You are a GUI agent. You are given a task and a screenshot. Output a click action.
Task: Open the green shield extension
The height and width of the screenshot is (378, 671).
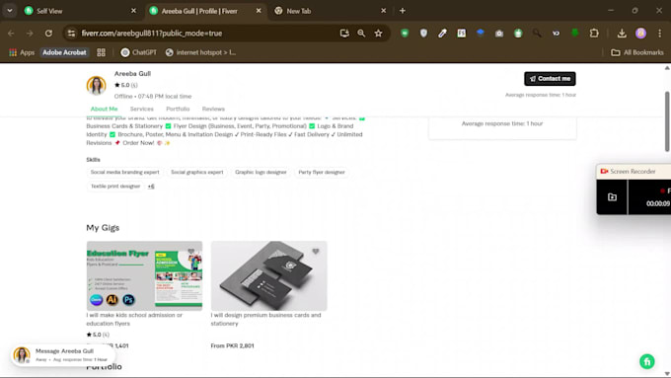tap(405, 34)
